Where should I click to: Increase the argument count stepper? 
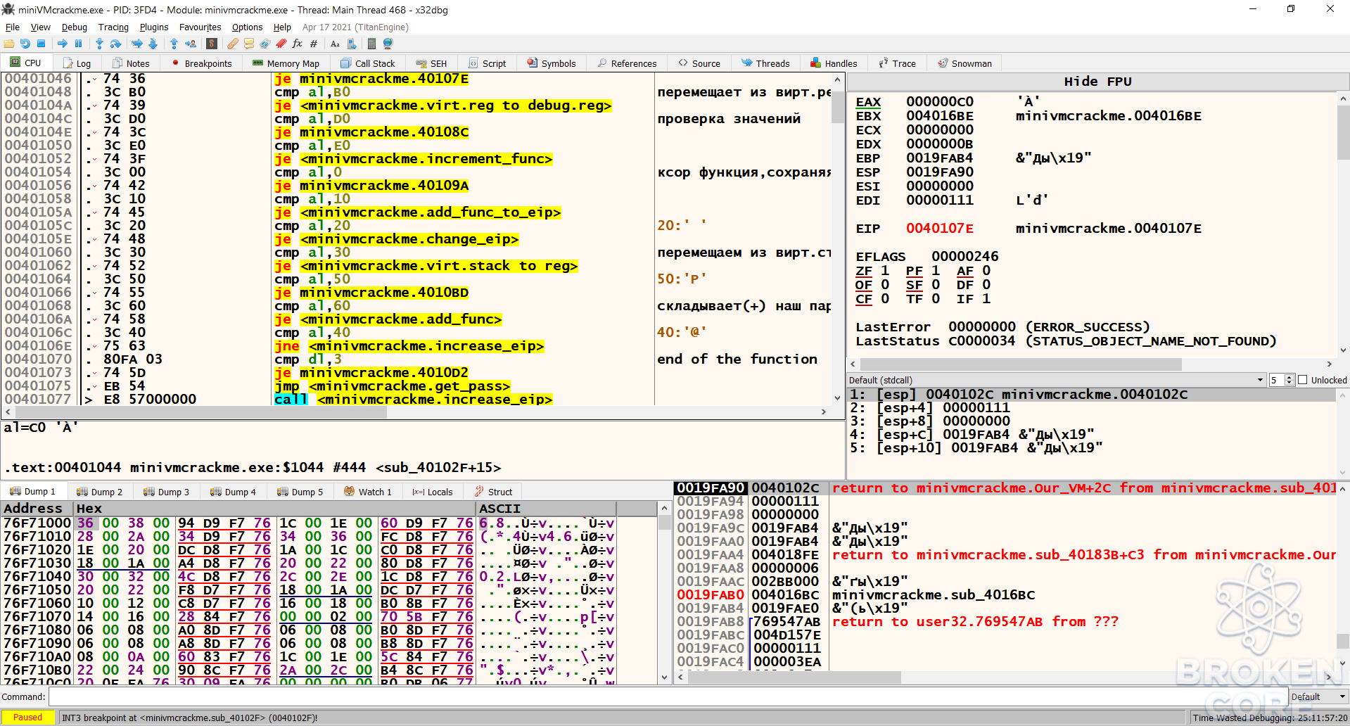click(x=1289, y=377)
